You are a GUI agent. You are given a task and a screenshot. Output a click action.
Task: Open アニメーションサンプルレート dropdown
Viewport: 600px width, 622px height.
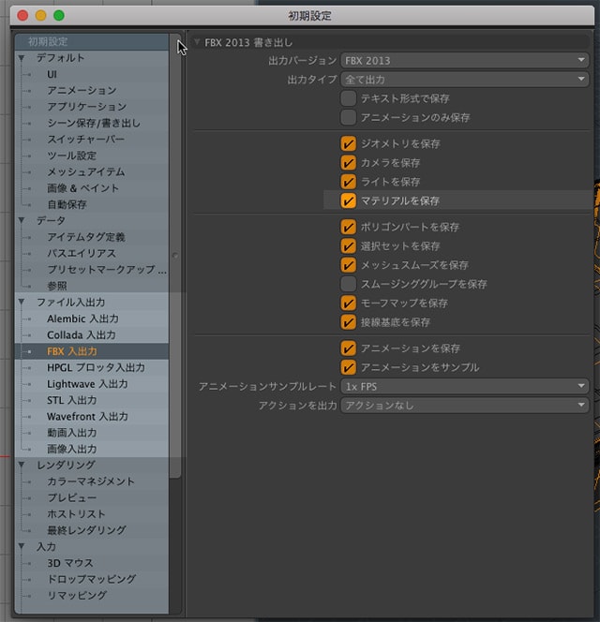(464, 386)
